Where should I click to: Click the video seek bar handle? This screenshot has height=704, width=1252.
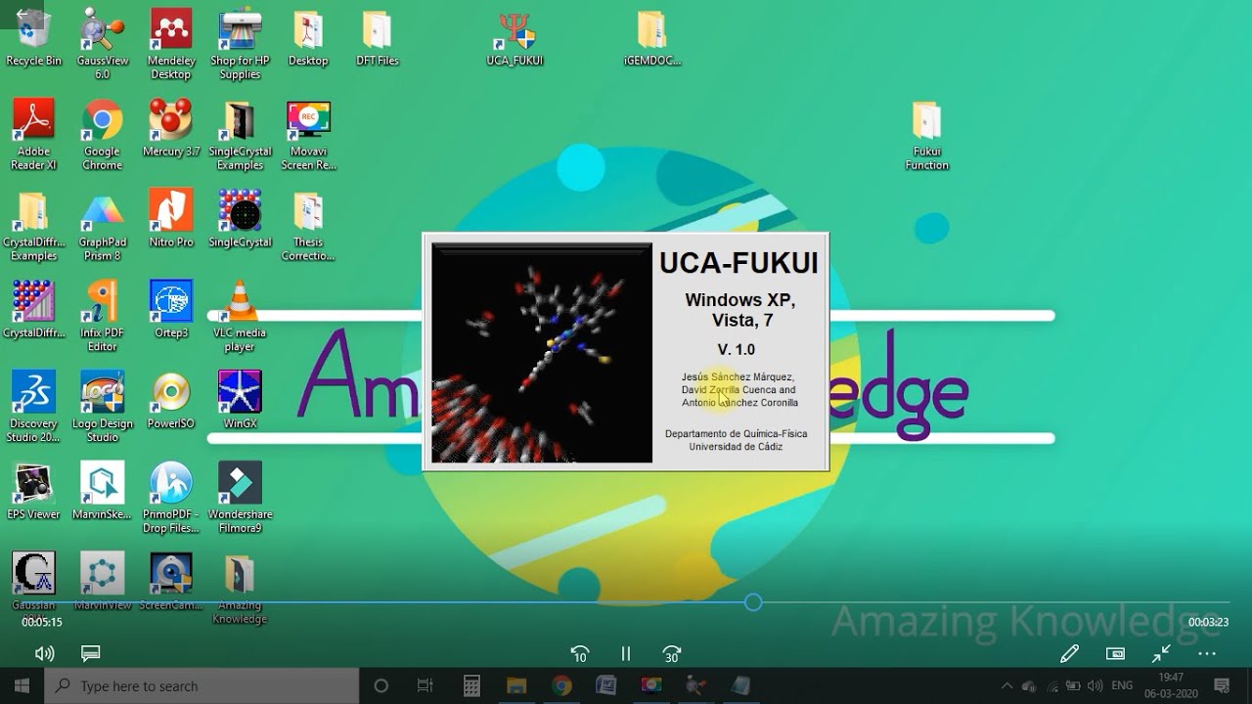753,602
